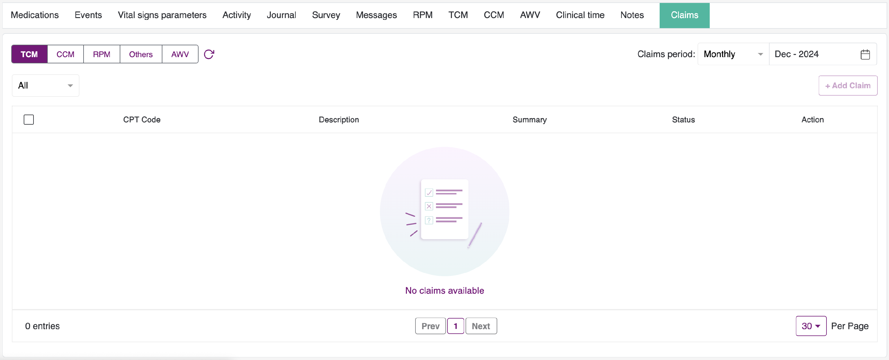The height and width of the screenshot is (360, 889).
Task: Select the CCM claims type button
Action: coord(65,54)
